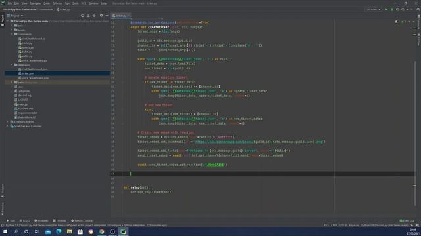Open File Explorer from the taskbar
421x236 pixels.
tap(69, 231)
